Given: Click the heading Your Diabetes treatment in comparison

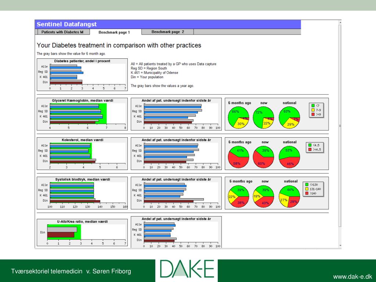Looking at the screenshot, I should 119,45.
